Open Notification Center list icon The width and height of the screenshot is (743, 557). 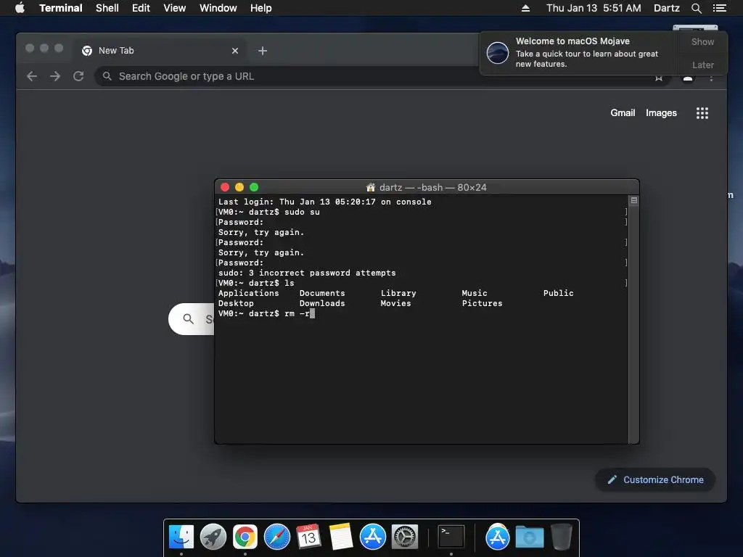pos(720,8)
